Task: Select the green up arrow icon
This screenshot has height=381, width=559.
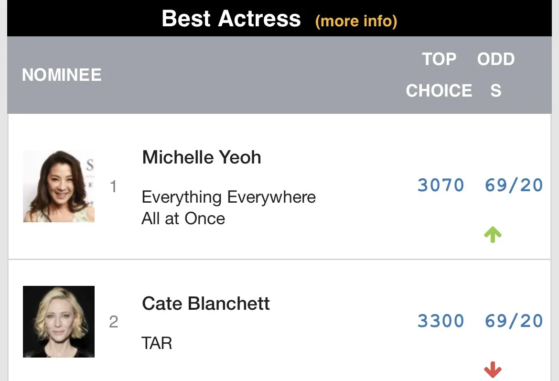Action: point(493,234)
